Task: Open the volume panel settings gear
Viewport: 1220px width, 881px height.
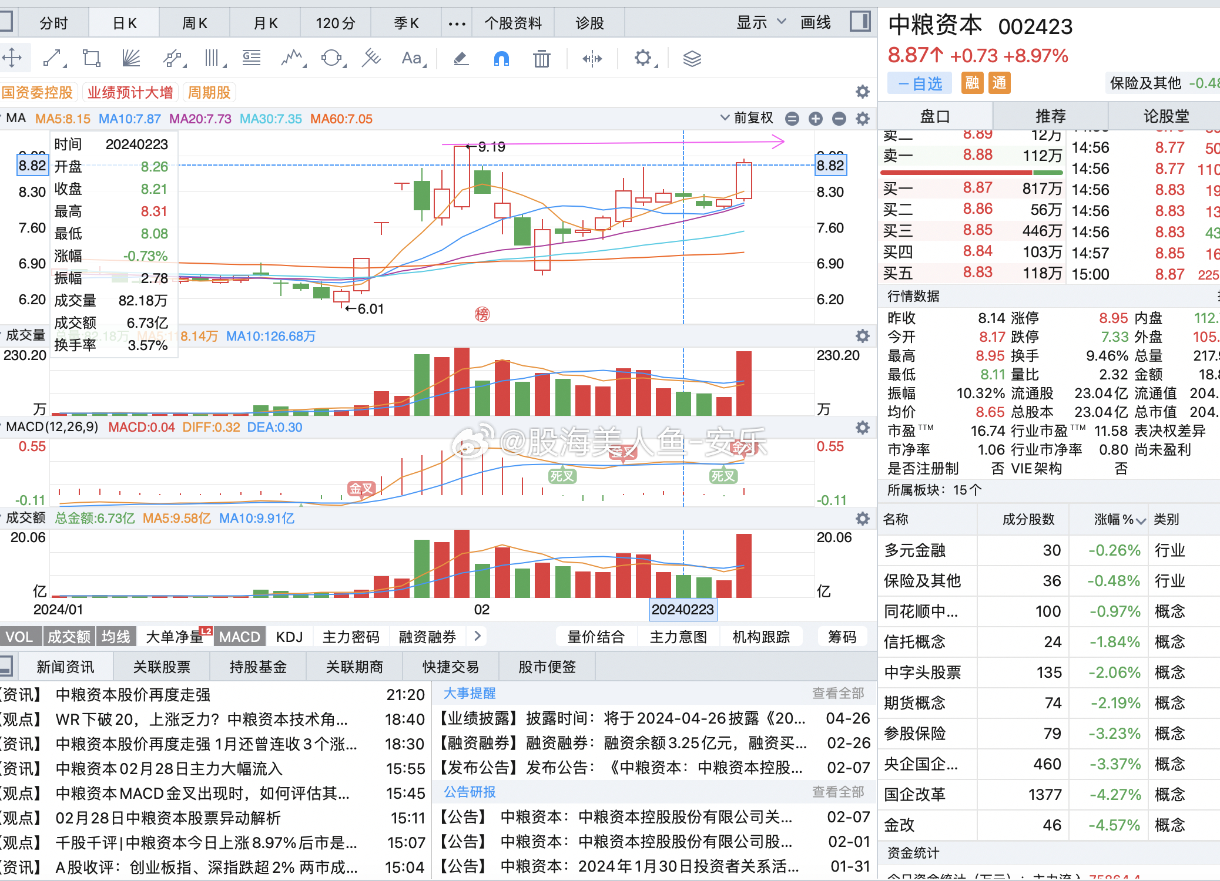Action: click(862, 335)
